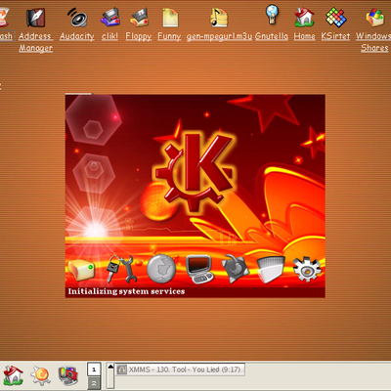Click the 'Home' icon label
This screenshot has width=391, height=391.
[304, 36]
